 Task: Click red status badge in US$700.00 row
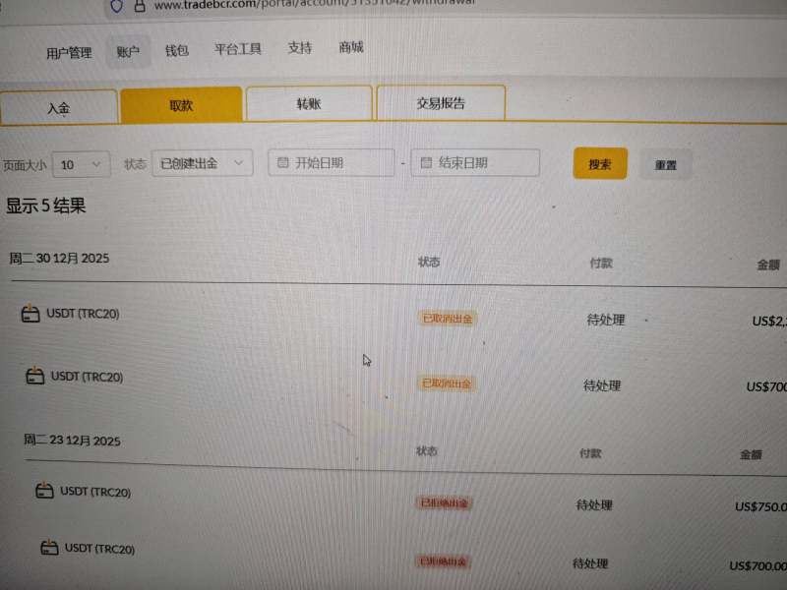point(444,560)
